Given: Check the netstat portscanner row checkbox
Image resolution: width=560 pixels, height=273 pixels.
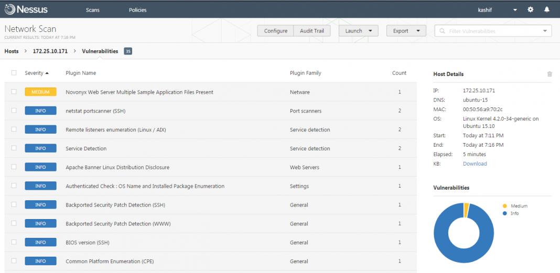Looking at the screenshot, I should (x=14, y=111).
